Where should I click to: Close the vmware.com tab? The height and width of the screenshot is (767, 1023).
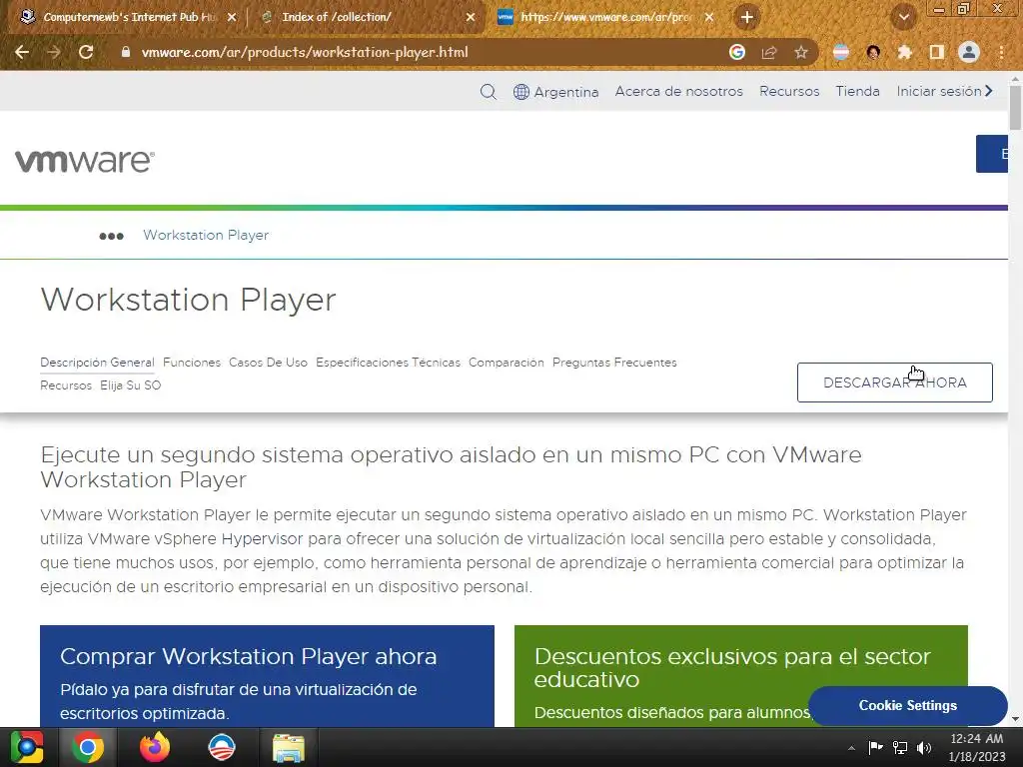click(709, 17)
